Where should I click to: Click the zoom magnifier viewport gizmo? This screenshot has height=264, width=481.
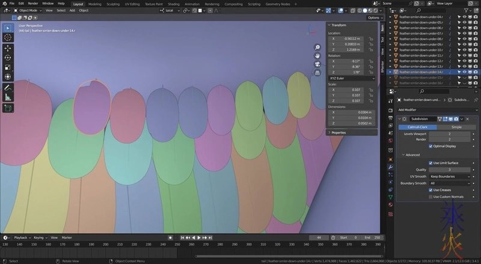(317, 48)
